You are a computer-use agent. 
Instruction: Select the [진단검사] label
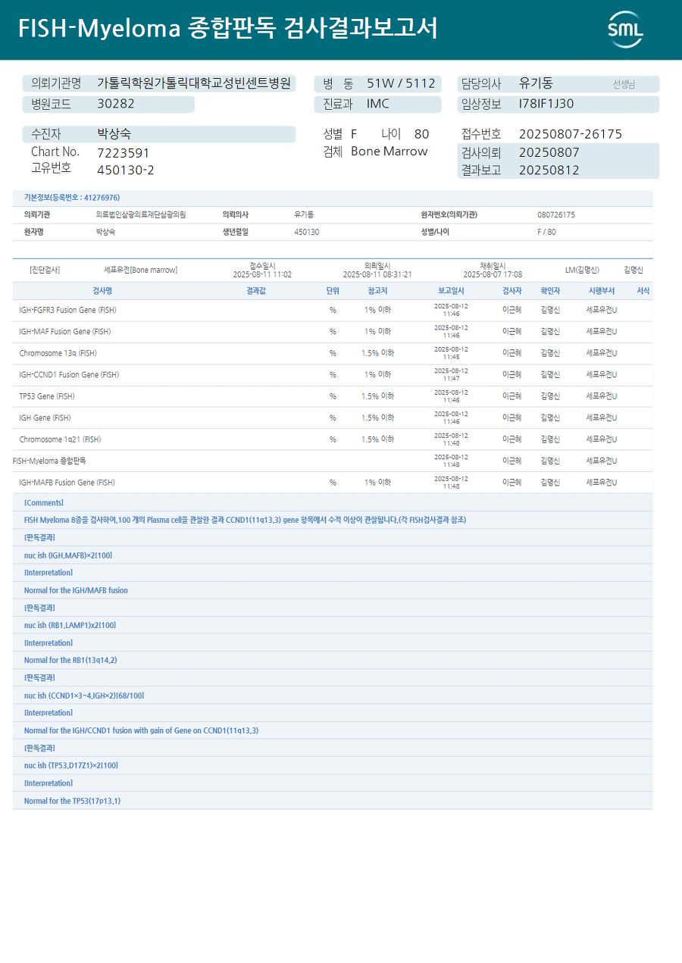(45, 270)
